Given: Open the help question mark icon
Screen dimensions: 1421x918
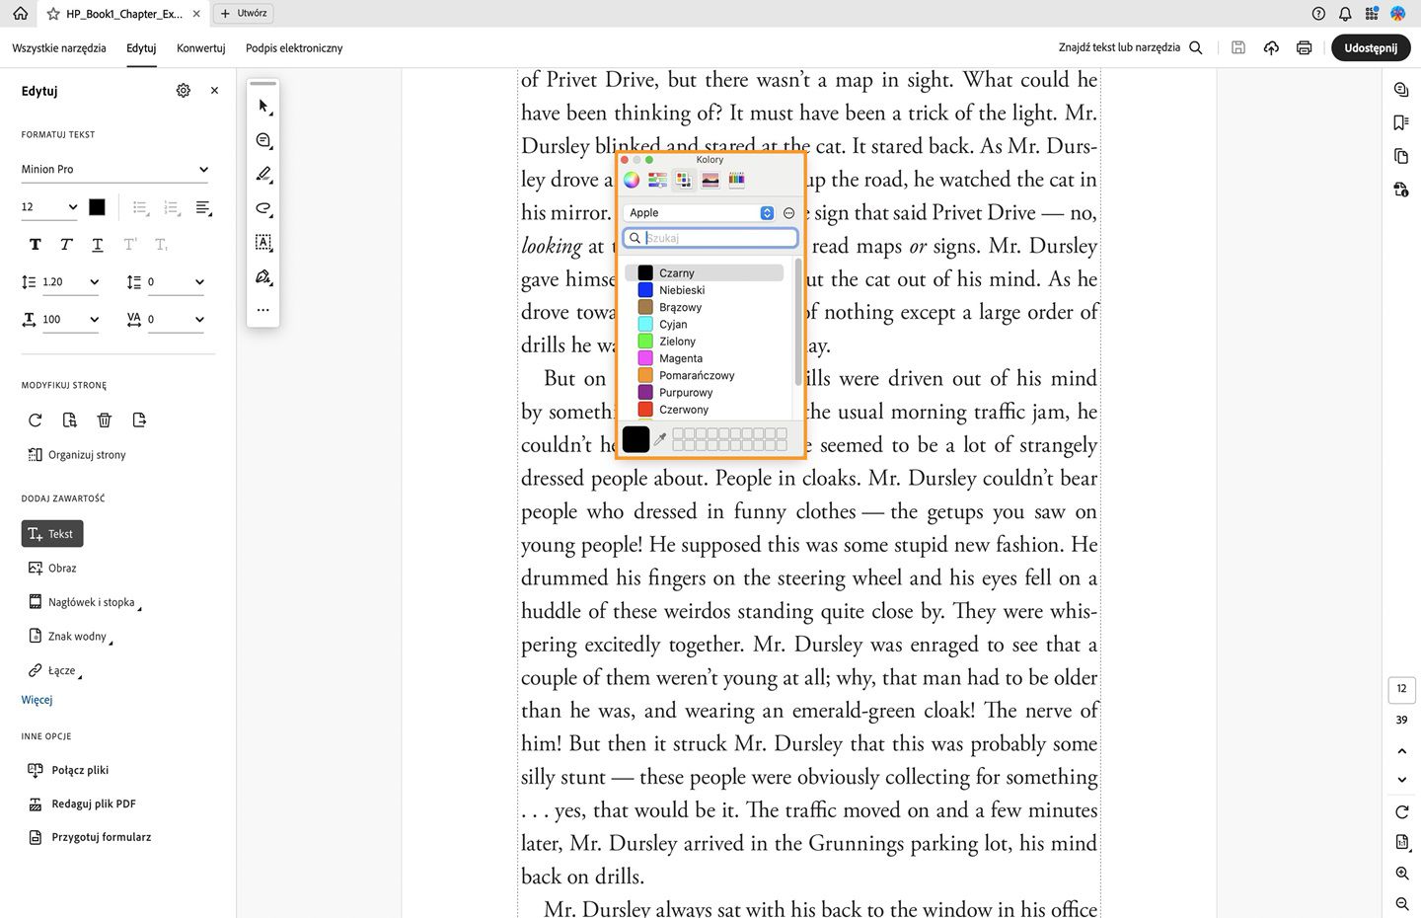Looking at the screenshot, I should [x=1319, y=14].
